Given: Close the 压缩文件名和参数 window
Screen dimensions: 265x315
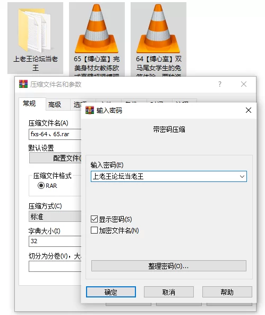Looking at the screenshot, I should (x=244, y=84).
